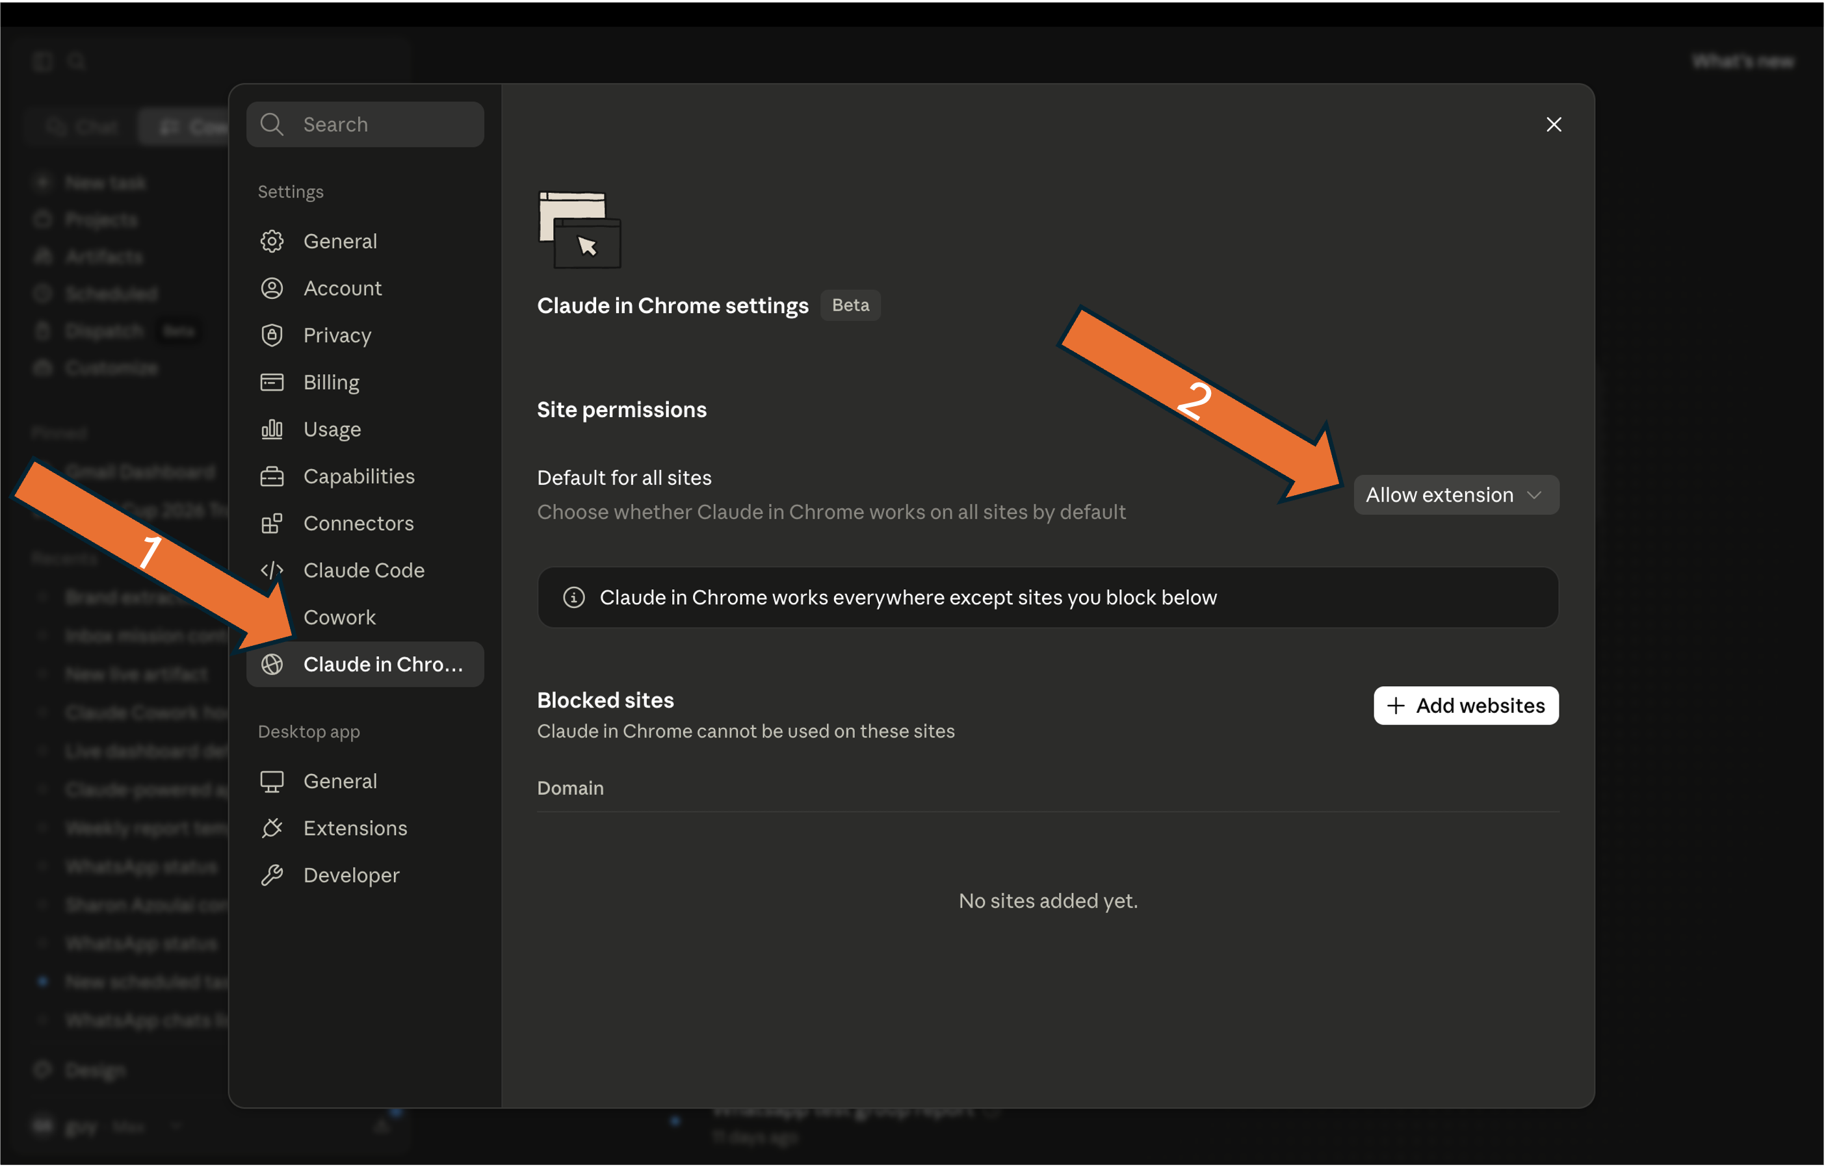Viewport: 1826px width, 1167px height.
Task: Click the Domain column header
Action: click(x=570, y=788)
